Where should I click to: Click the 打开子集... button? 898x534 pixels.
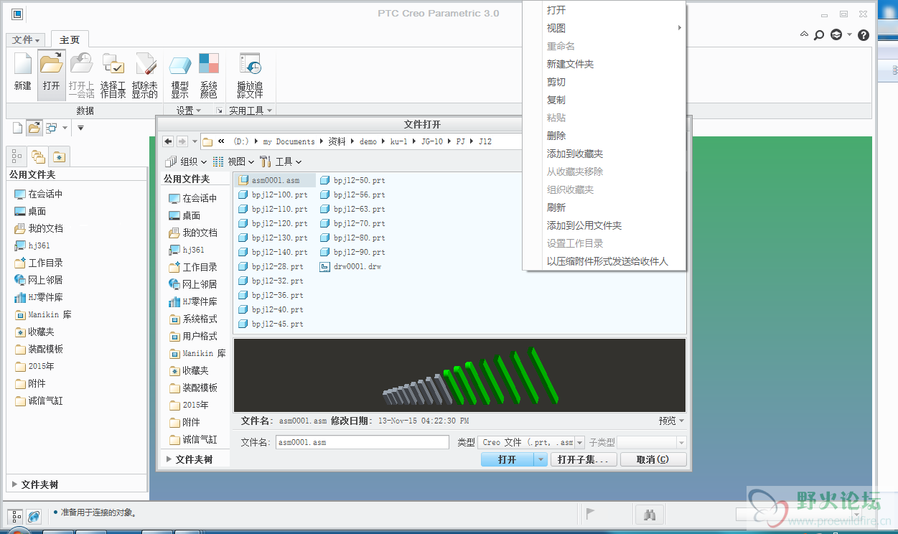pos(584,459)
